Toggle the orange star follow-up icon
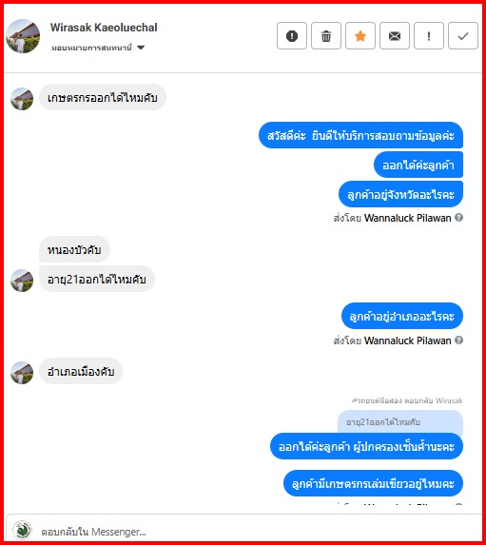The width and height of the screenshot is (486, 545). [360, 36]
